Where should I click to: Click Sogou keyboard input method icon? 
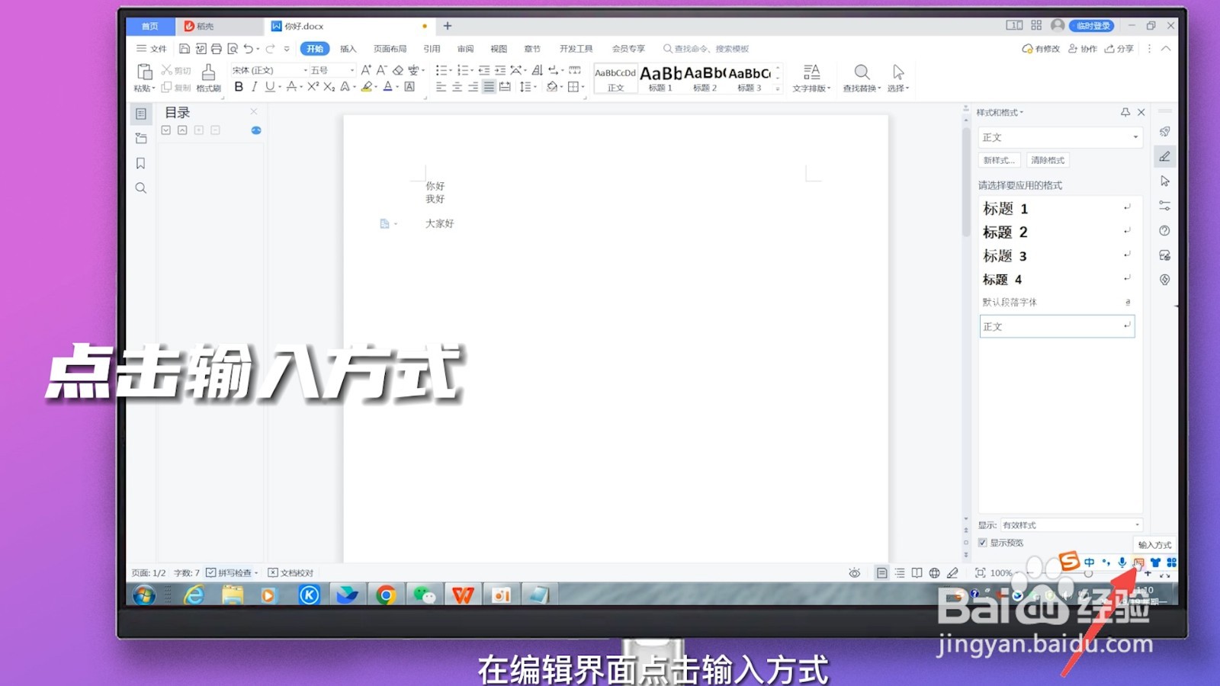click(1138, 563)
